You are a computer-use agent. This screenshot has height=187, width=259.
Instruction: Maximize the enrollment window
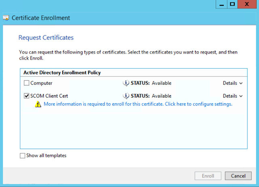[232, 4]
